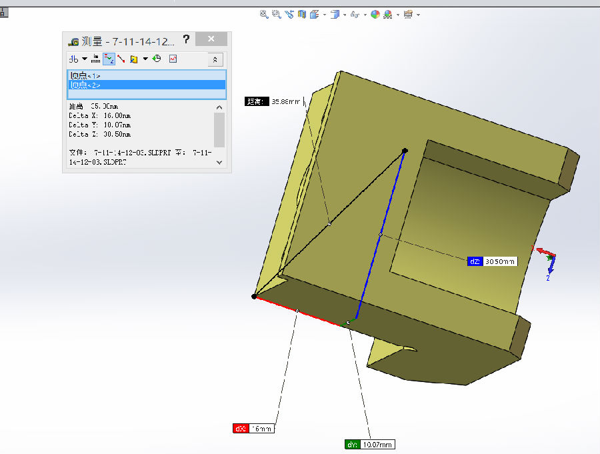The image size is (600, 454).
Task: Open the Section View tool
Action: pyautogui.click(x=302, y=14)
